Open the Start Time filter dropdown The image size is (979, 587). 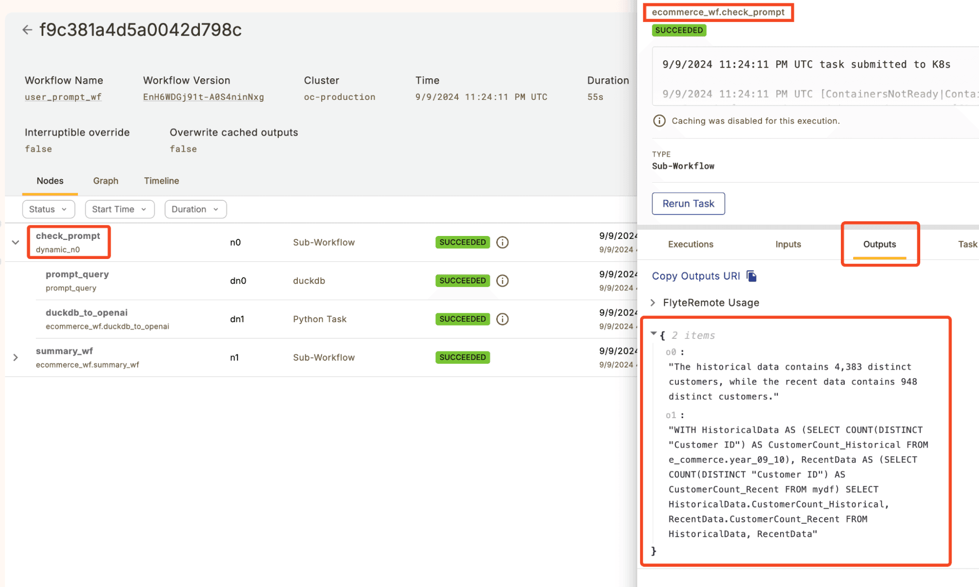119,209
